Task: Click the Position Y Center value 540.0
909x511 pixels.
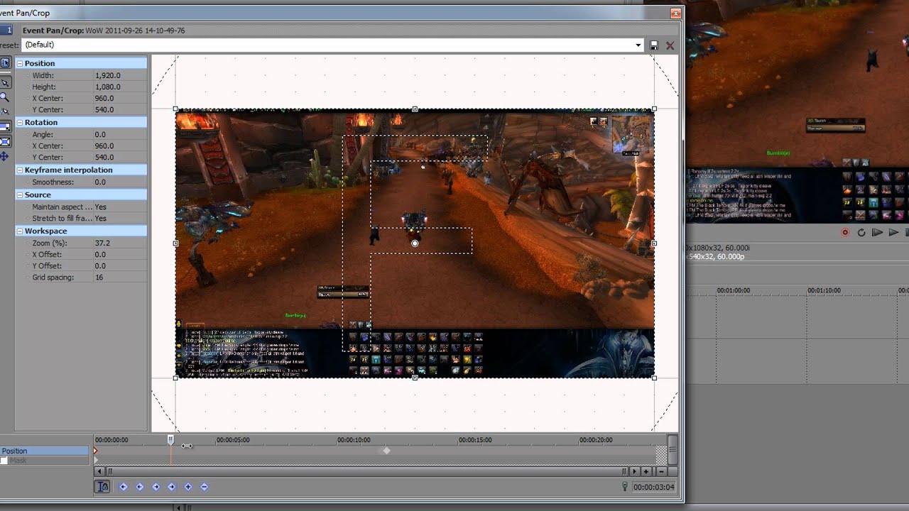Action: (119, 109)
